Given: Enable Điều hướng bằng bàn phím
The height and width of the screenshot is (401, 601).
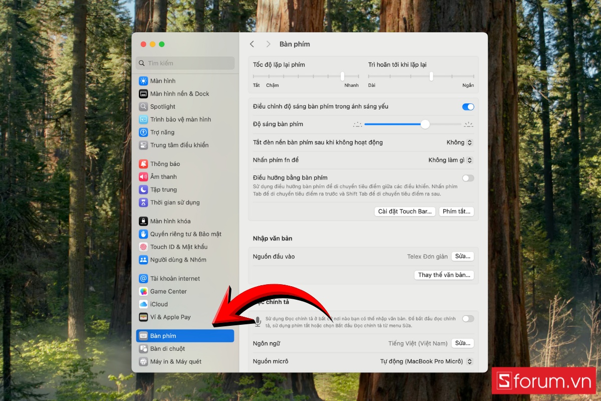Looking at the screenshot, I should tap(467, 178).
